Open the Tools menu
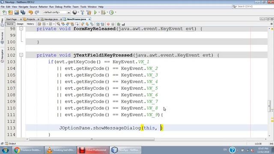 (x=83, y=7)
